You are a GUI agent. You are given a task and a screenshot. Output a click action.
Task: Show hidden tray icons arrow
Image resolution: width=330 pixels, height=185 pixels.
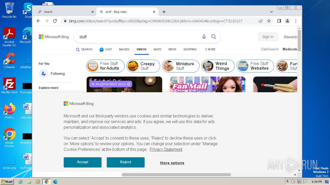287,182
